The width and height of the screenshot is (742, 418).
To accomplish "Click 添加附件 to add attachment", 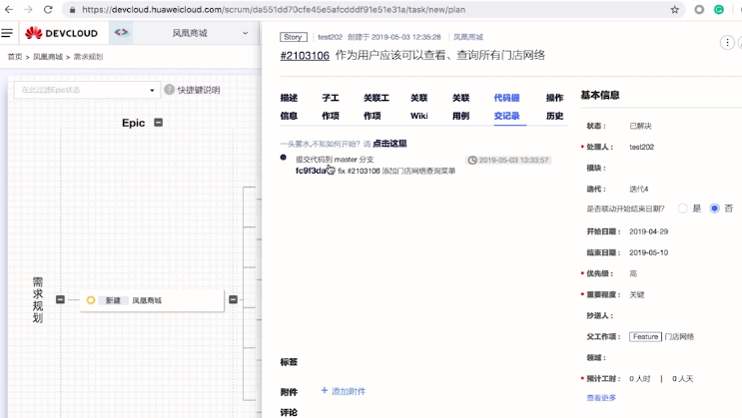I will 344,391.
